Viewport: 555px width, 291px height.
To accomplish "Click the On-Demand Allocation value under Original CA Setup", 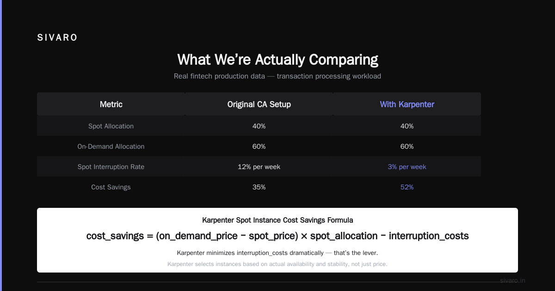I will 259,146.
